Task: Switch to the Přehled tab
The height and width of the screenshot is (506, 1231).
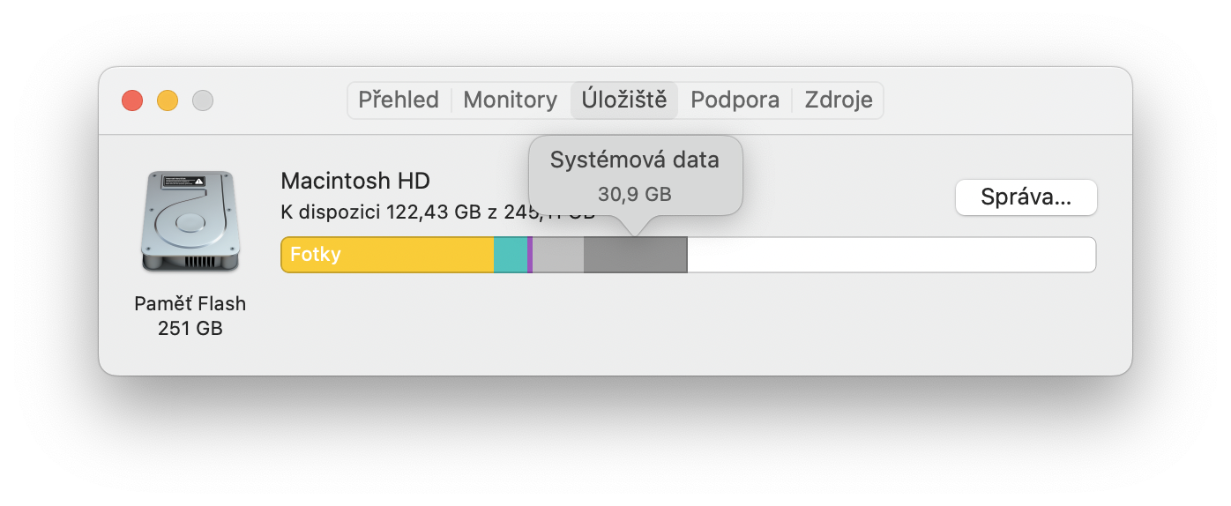Action: (x=399, y=100)
